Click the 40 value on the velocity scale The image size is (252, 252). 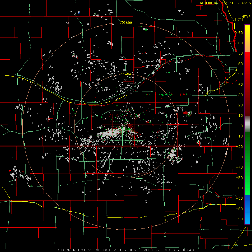[241, 85]
